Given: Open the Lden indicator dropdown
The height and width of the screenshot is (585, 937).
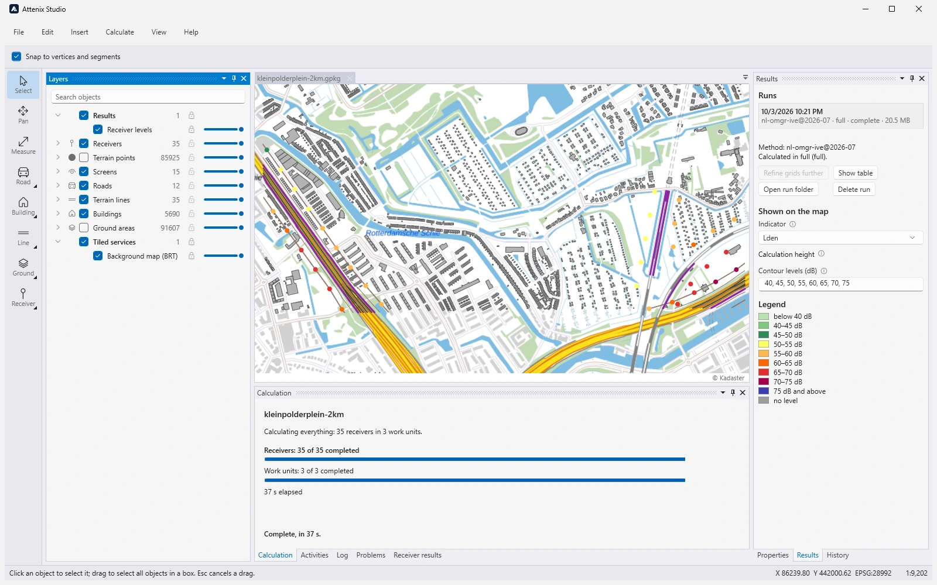Looking at the screenshot, I should pyautogui.click(x=840, y=238).
